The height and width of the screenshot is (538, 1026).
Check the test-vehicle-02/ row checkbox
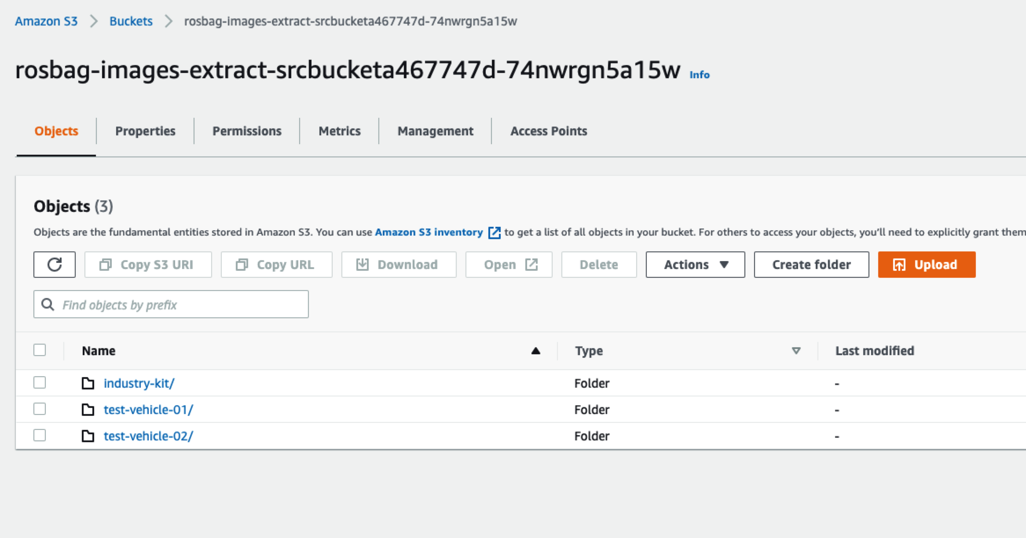(40, 435)
